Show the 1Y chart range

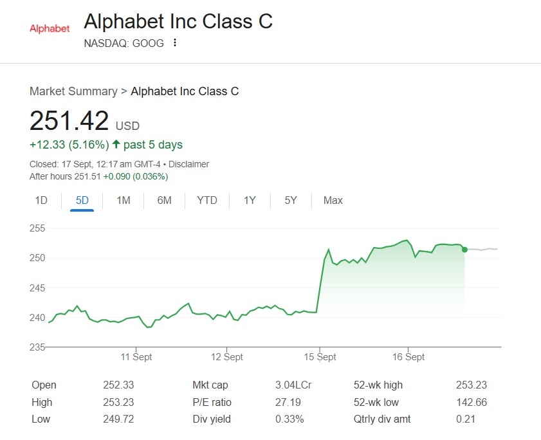(250, 201)
